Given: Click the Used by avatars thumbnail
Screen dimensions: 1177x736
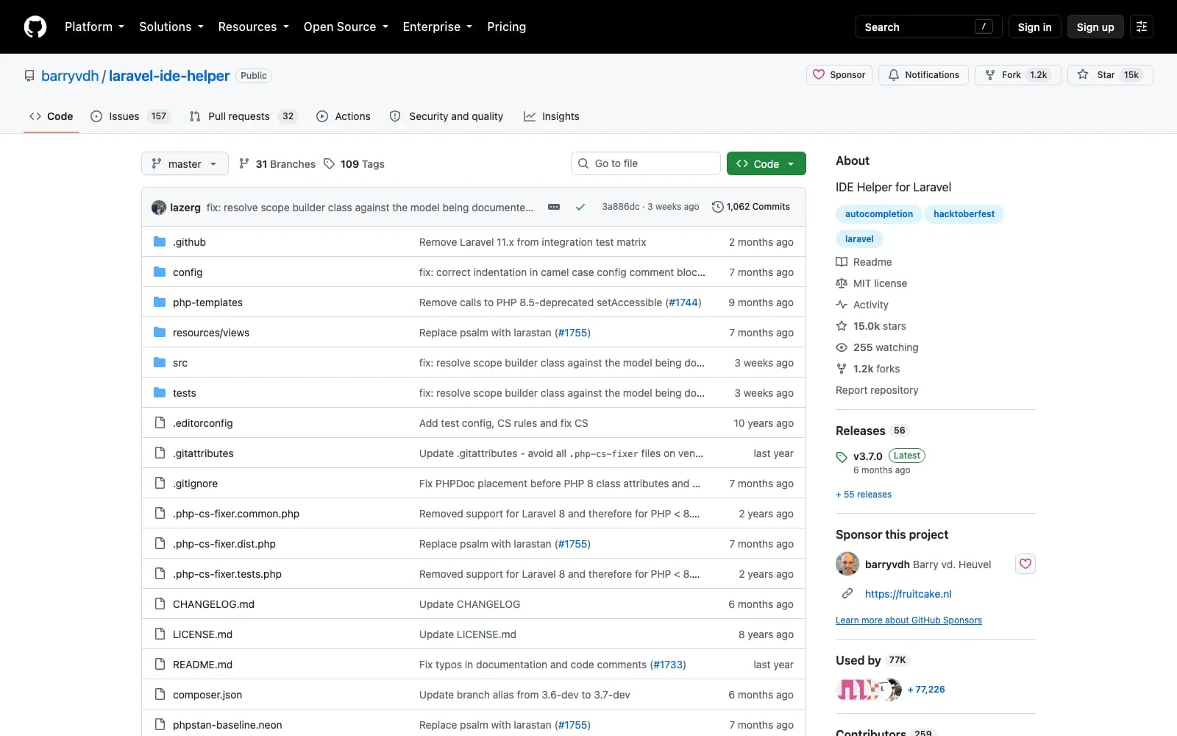Looking at the screenshot, I should pos(869,690).
